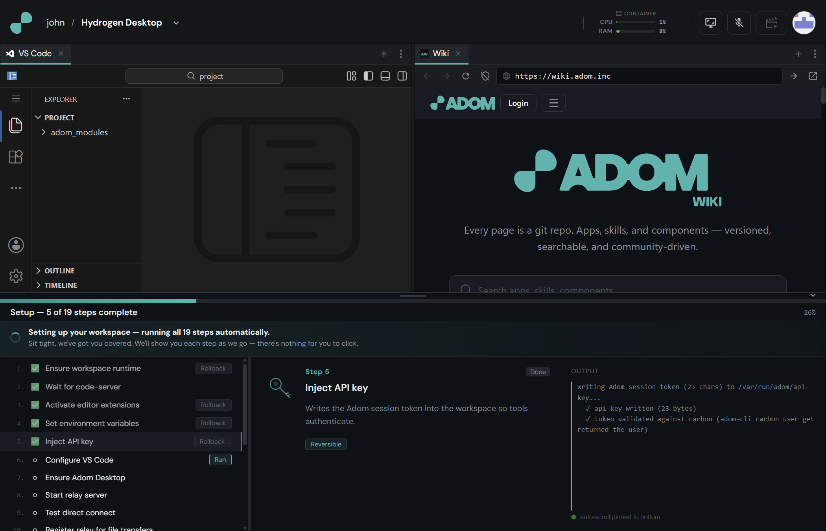Close the VS Code tab
Screen dimensions: 826x531
[x=61, y=53]
